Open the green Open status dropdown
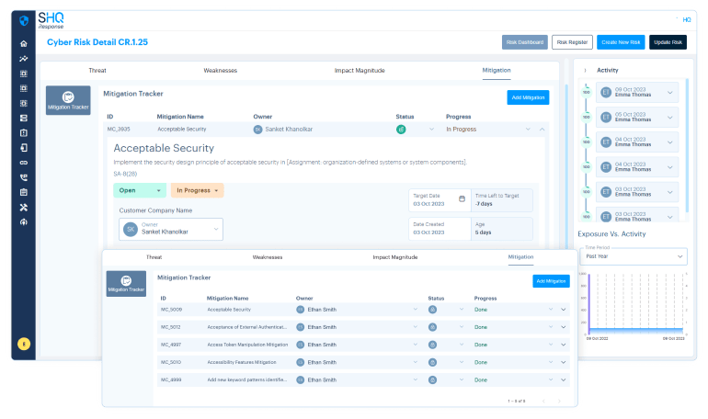Viewport: 708px width, 419px height. coord(140,190)
